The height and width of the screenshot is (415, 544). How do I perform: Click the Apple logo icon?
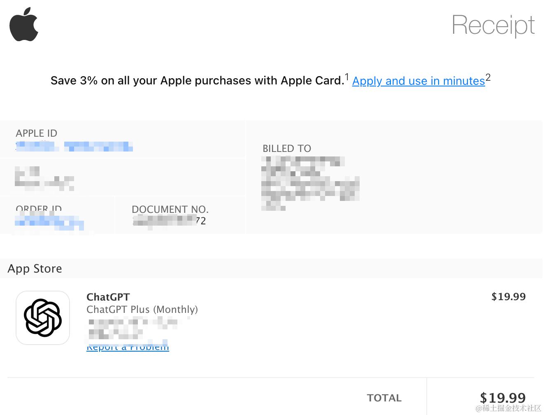tap(24, 24)
